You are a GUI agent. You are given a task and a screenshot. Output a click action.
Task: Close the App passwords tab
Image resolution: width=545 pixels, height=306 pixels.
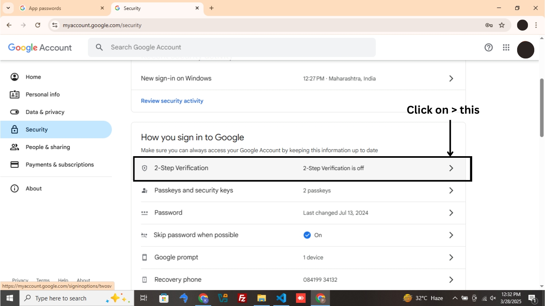point(102,8)
